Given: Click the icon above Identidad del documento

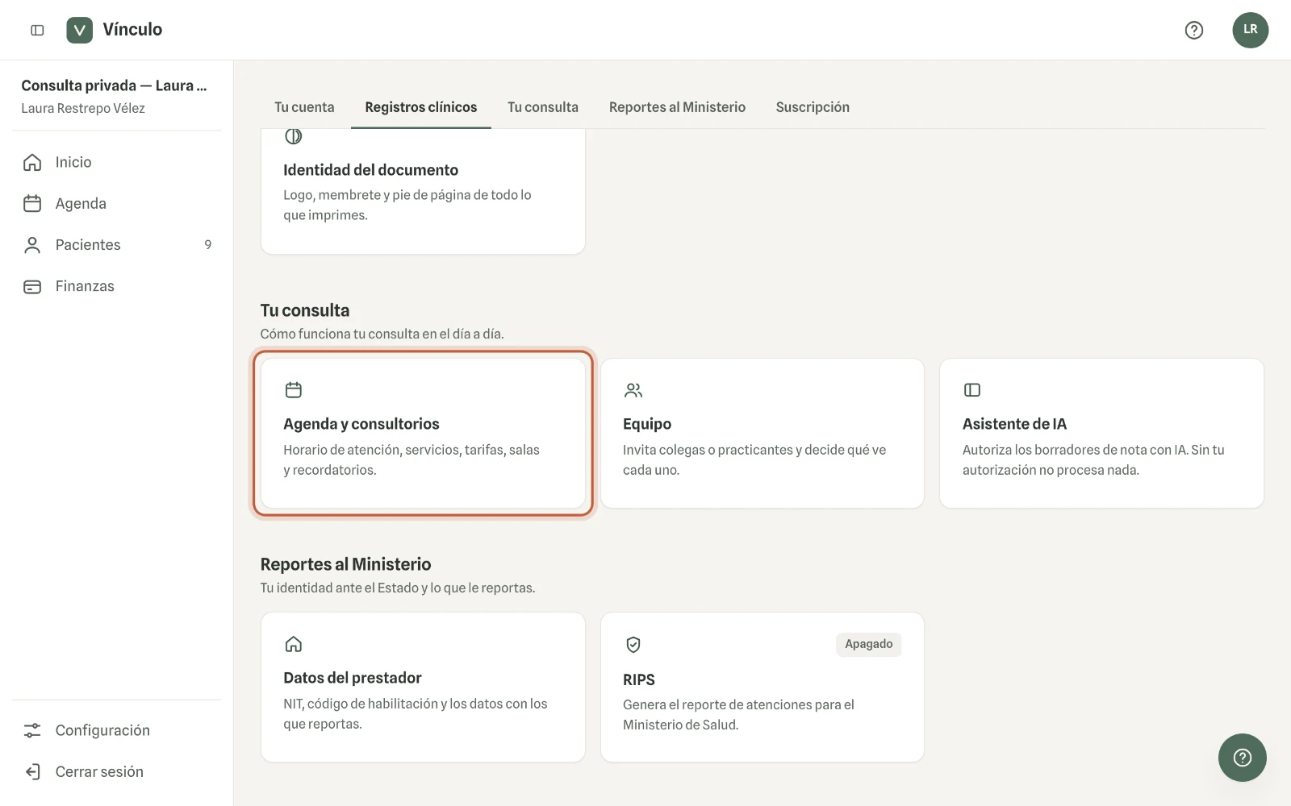Looking at the screenshot, I should (294, 136).
